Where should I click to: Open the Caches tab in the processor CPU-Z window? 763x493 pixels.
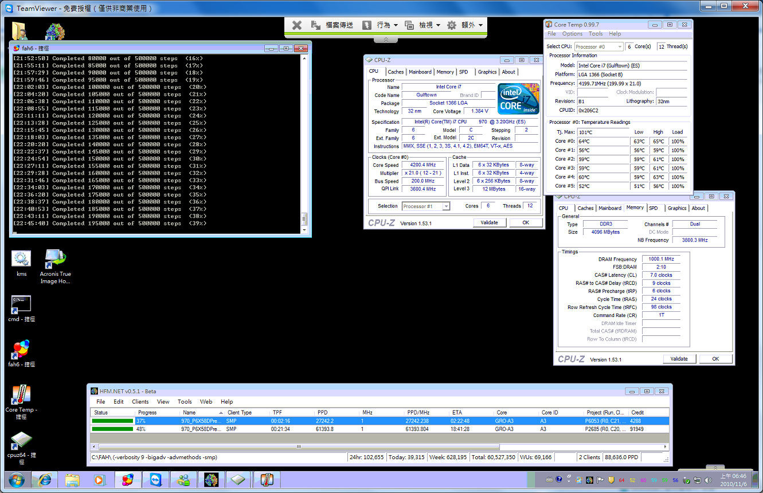tap(396, 72)
